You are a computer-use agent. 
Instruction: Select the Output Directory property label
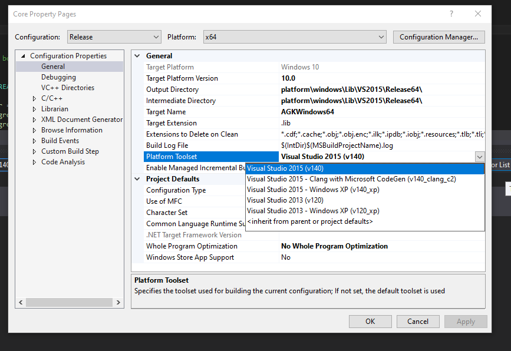click(x=173, y=90)
